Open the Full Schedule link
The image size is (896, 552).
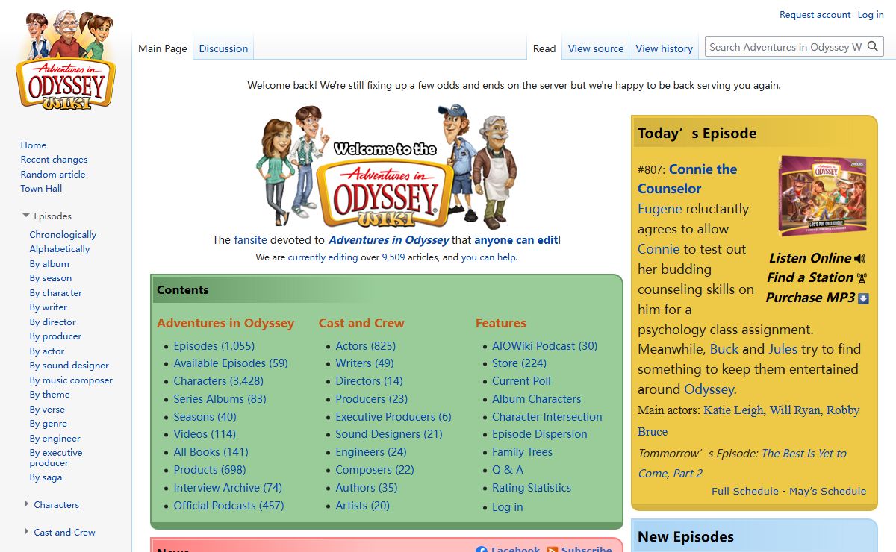coord(745,492)
